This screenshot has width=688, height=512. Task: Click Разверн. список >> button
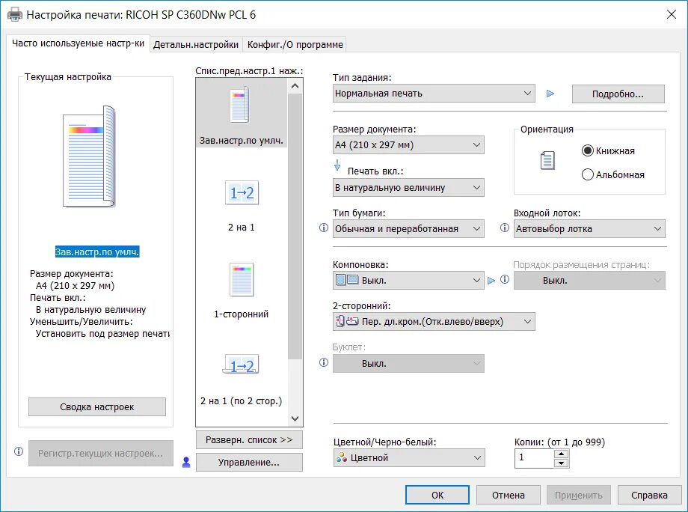tap(249, 439)
